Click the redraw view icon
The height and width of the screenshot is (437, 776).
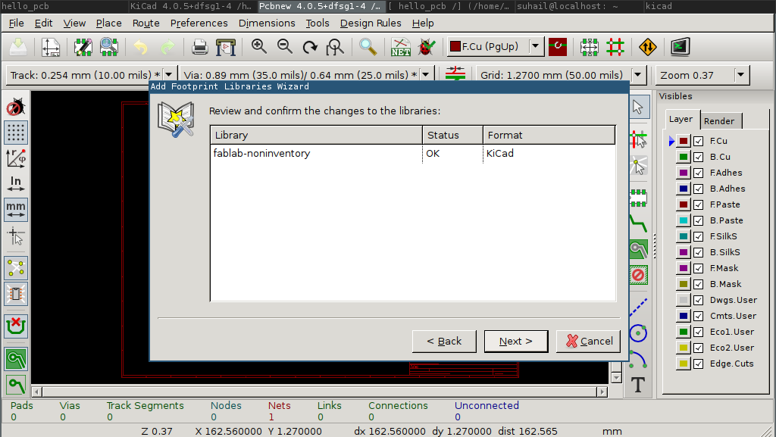tap(310, 47)
